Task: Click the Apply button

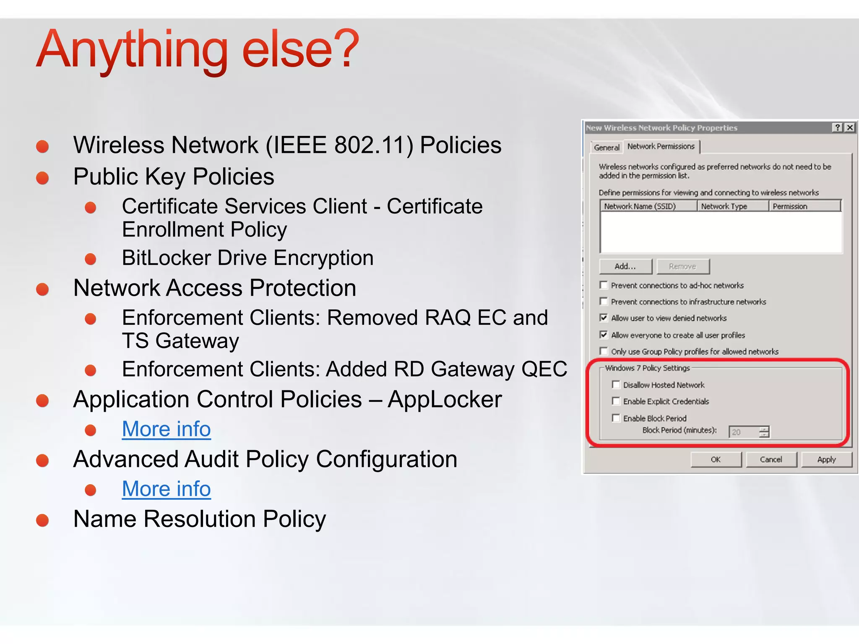Action: click(826, 460)
